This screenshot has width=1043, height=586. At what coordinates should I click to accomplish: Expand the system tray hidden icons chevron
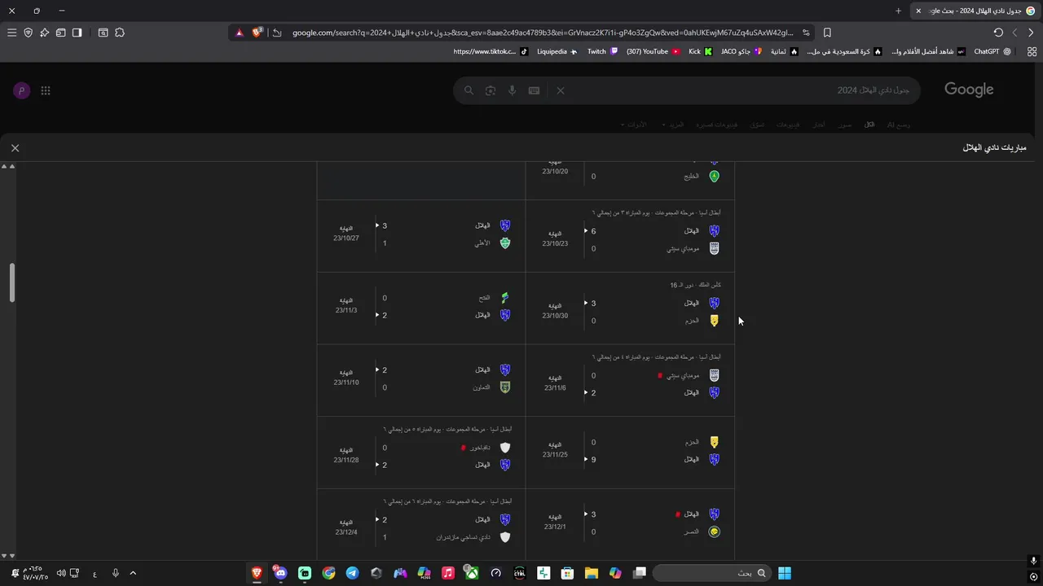click(133, 573)
